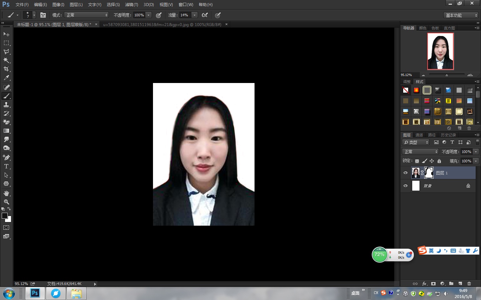Toggle layer filter switch on

477,142
